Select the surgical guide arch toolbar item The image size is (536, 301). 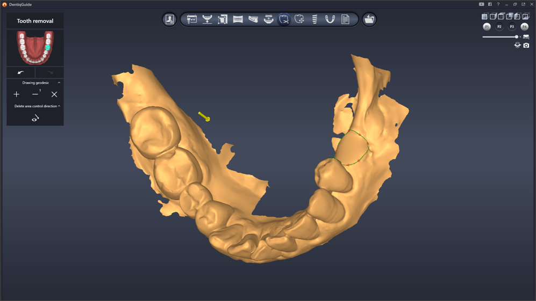pyautogui.click(x=330, y=19)
